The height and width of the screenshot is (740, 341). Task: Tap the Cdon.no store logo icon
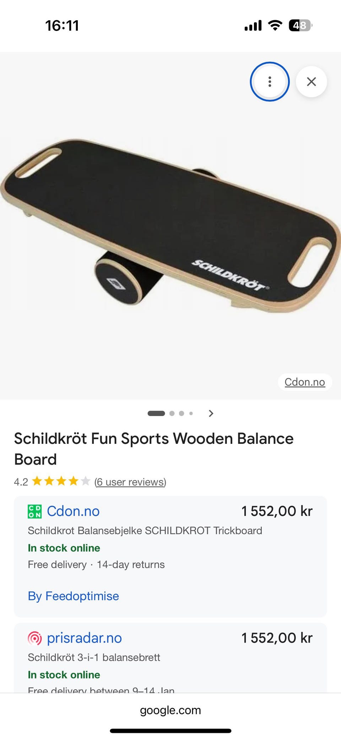click(35, 511)
